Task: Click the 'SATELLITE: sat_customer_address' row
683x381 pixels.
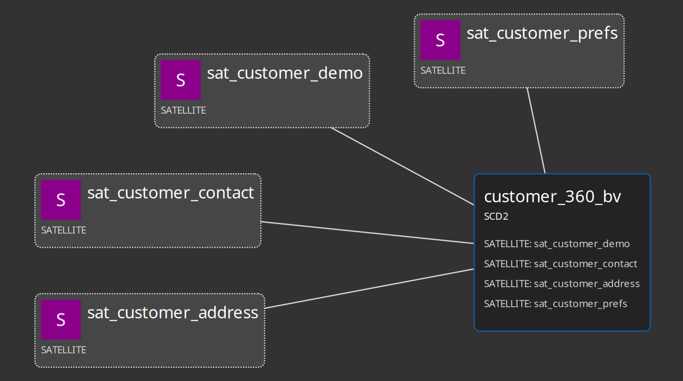Action: coord(562,284)
